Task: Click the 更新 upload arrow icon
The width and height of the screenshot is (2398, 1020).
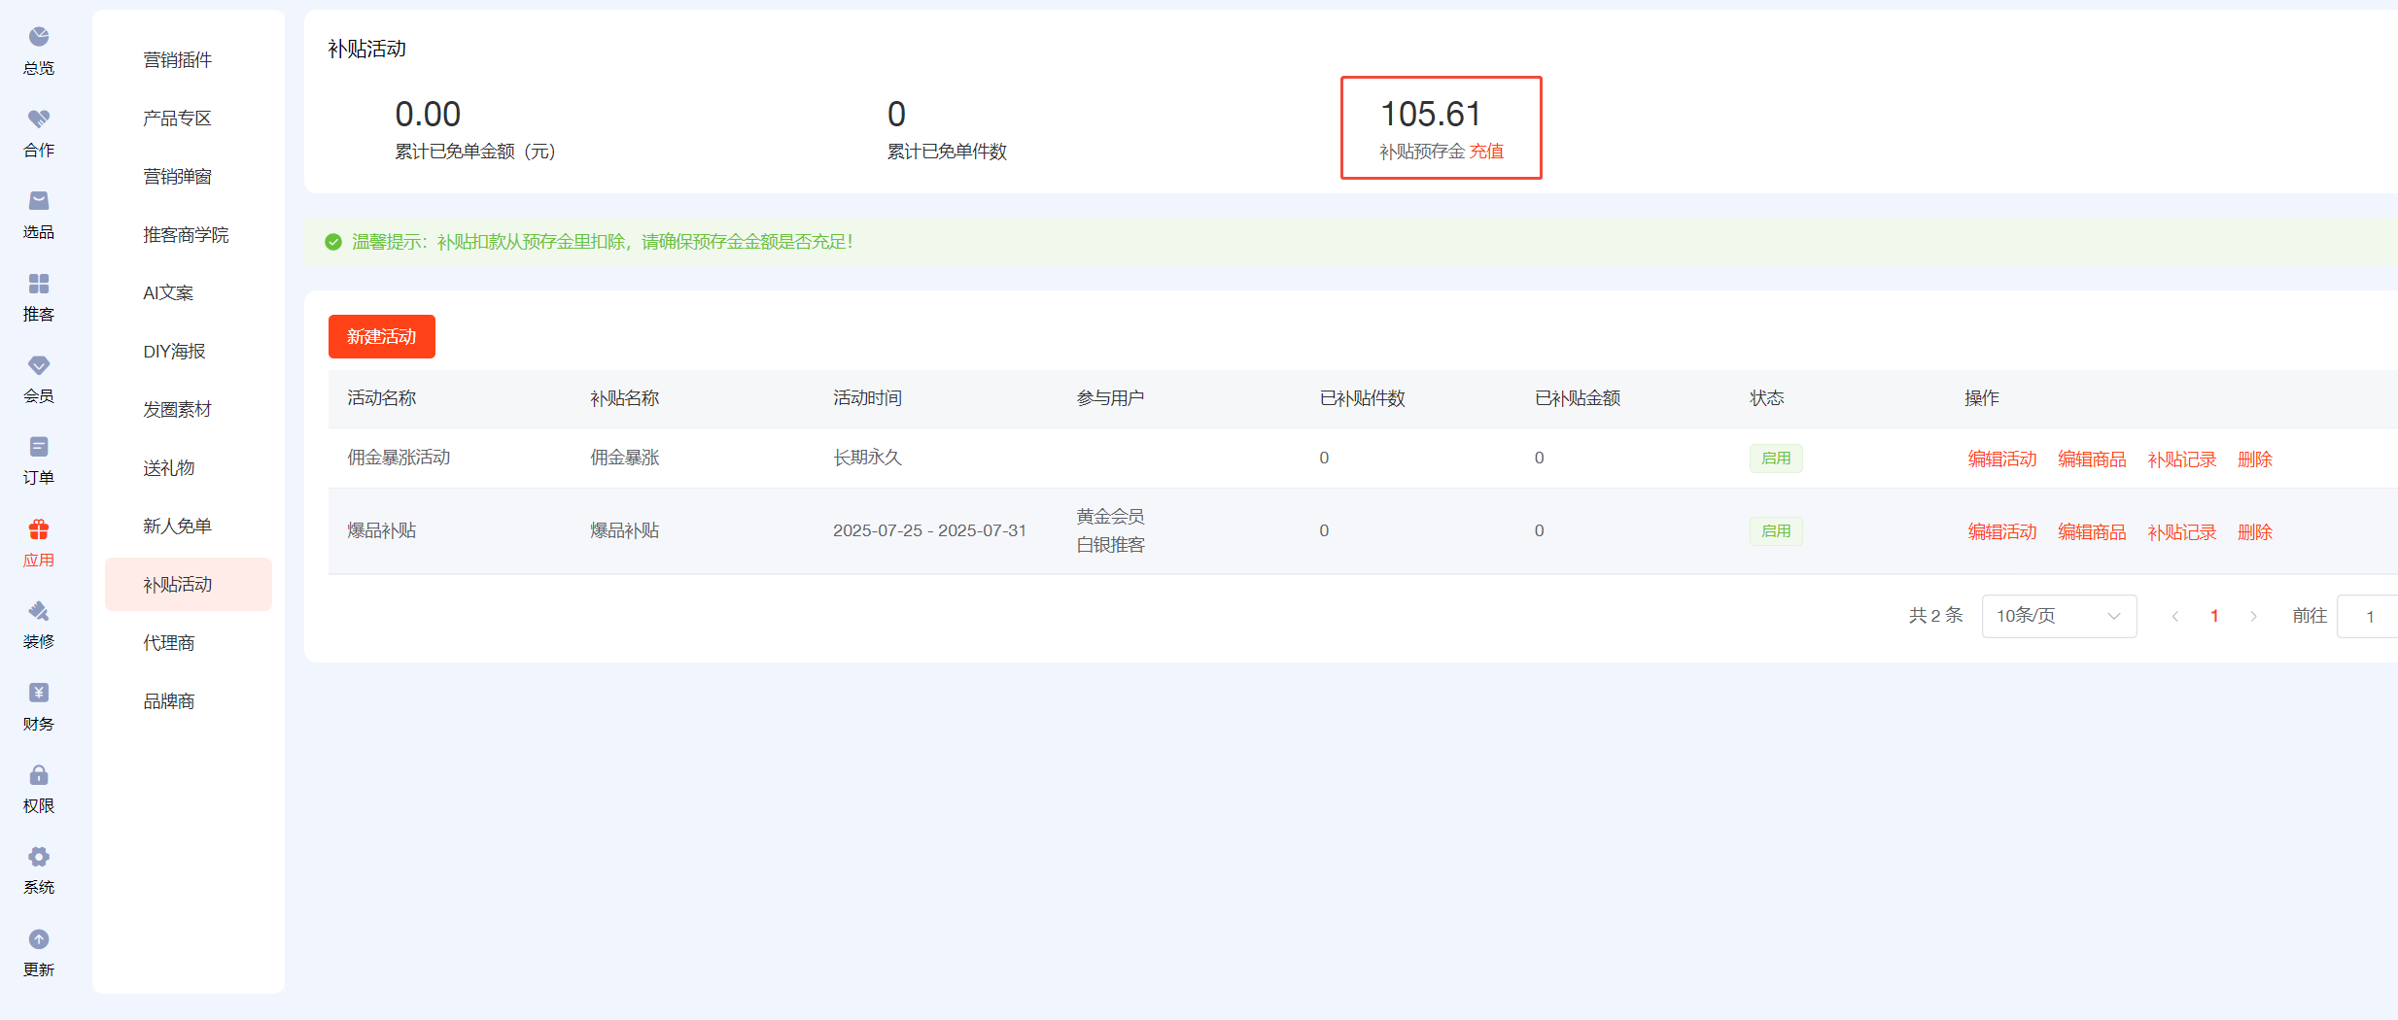Action: point(39,939)
